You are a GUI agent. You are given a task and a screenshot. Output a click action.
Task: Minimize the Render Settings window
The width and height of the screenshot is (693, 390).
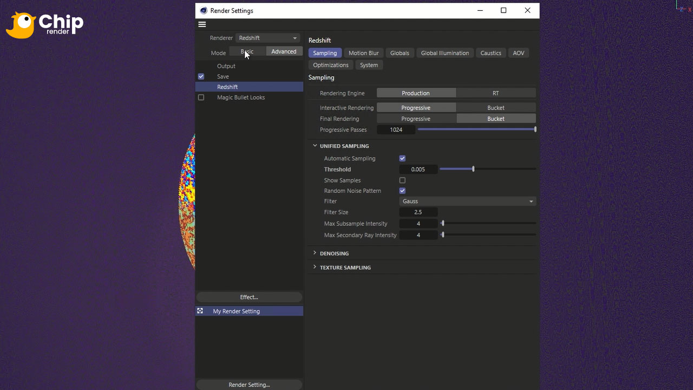coord(480,10)
